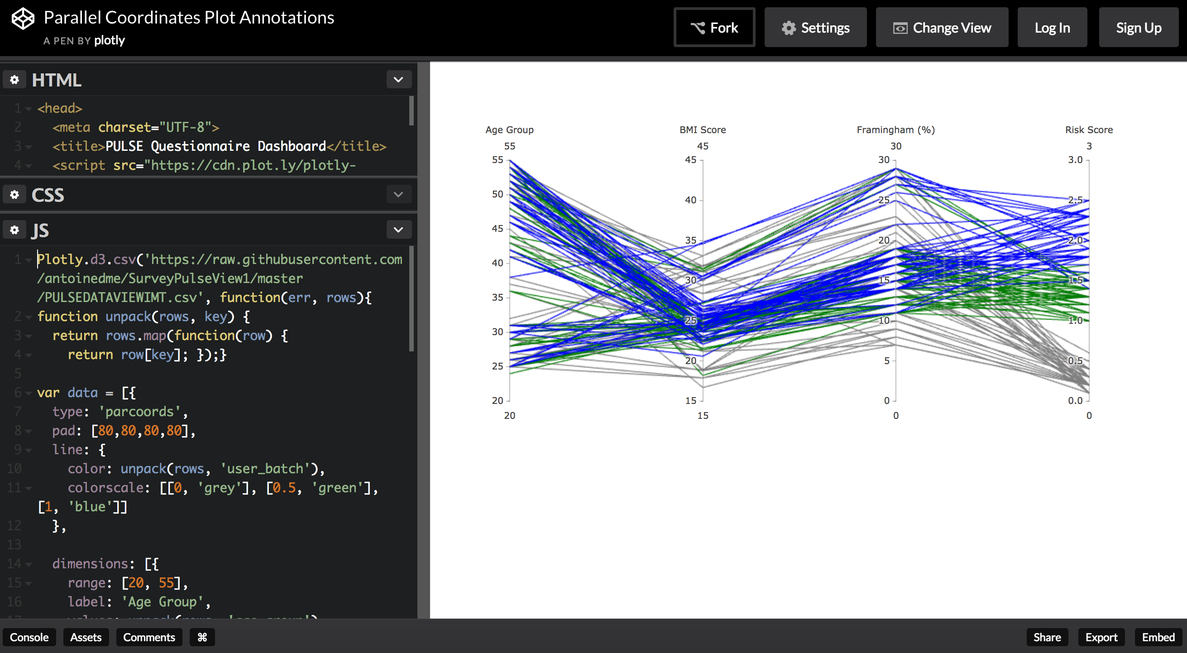
Task: Click the Risk Score axis label
Action: [x=1089, y=130]
